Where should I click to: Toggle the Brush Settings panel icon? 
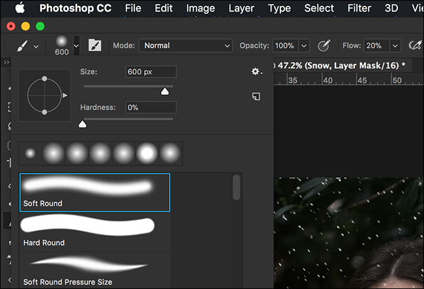click(x=95, y=46)
